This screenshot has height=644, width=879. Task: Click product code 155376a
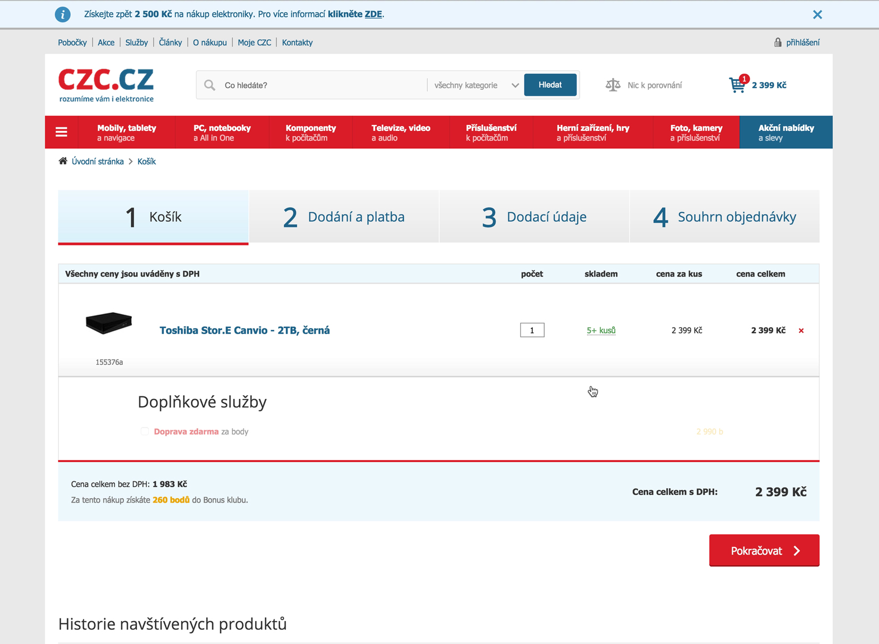coord(109,362)
